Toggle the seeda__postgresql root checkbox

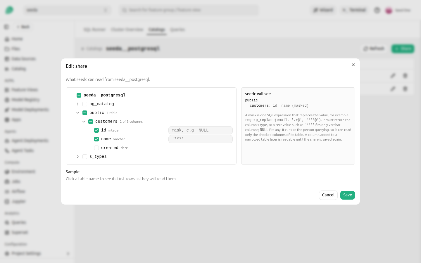[x=79, y=95]
